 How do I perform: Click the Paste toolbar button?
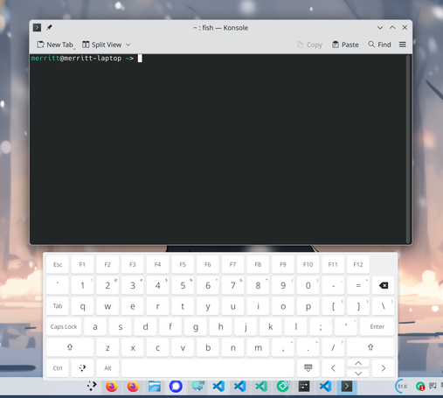[345, 45]
